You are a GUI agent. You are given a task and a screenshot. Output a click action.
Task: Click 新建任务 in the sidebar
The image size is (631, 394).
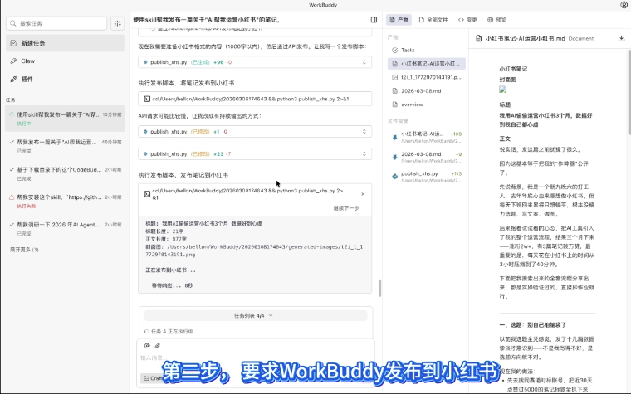(66, 43)
